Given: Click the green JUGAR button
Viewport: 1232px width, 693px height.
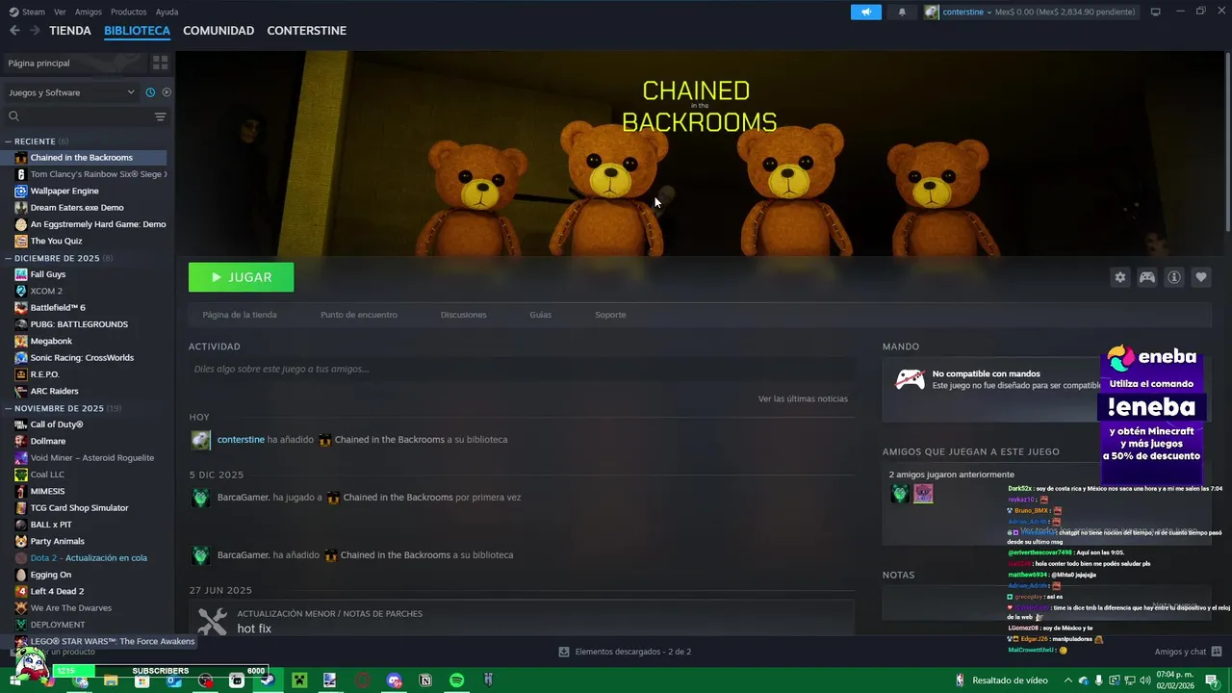Looking at the screenshot, I should [241, 277].
